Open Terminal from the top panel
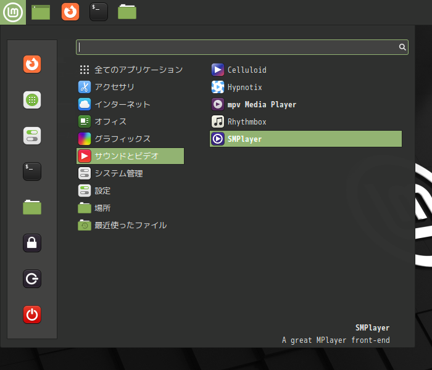This screenshot has width=432, height=370. coord(99,12)
